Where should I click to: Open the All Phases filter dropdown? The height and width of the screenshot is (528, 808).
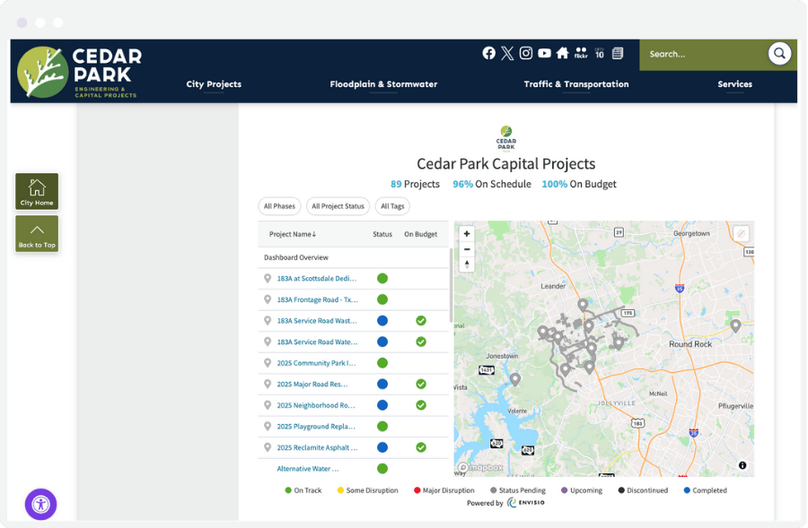279,206
